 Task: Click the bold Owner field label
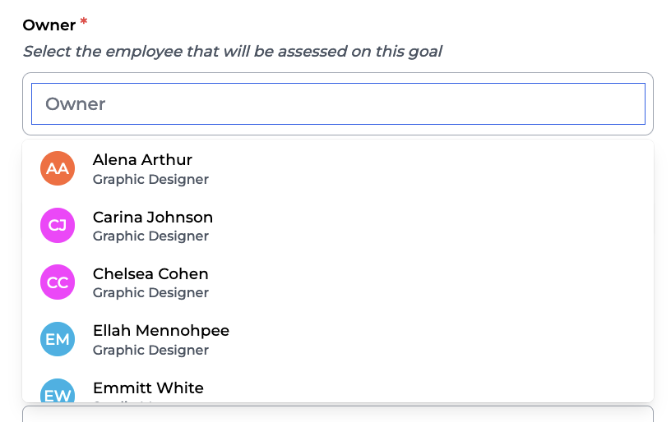point(49,25)
